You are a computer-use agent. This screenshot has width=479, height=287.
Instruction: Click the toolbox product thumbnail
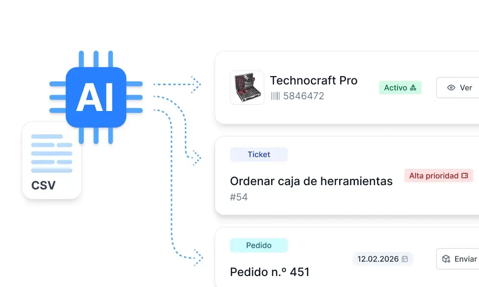pos(247,88)
